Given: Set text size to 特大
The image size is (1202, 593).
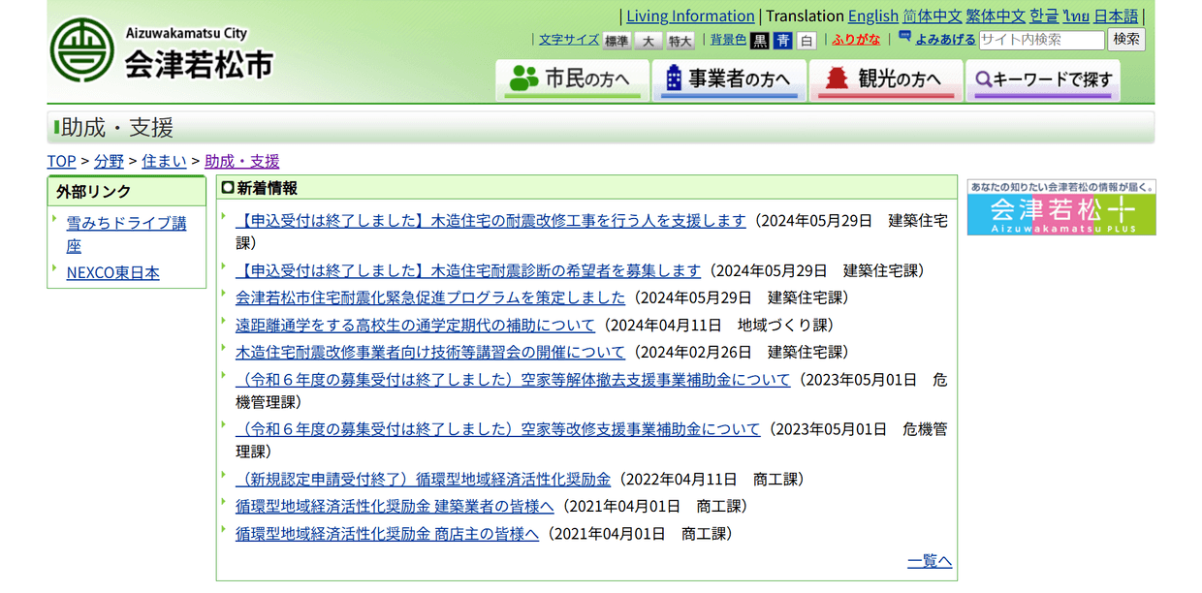Looking at the screenshot, I should coord(680,41).
